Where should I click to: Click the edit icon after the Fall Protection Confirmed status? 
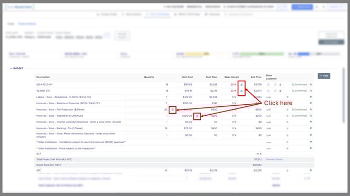pos(311,109)
